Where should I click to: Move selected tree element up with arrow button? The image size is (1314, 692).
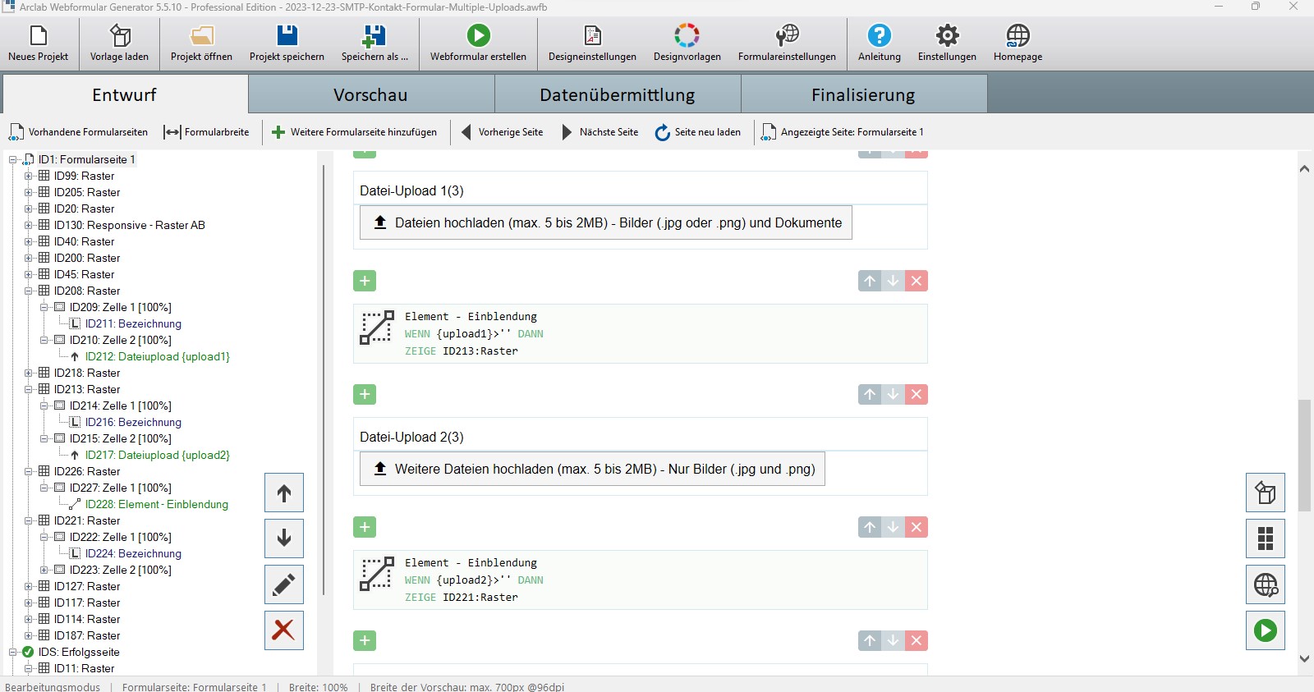click(x=284, y=493)
